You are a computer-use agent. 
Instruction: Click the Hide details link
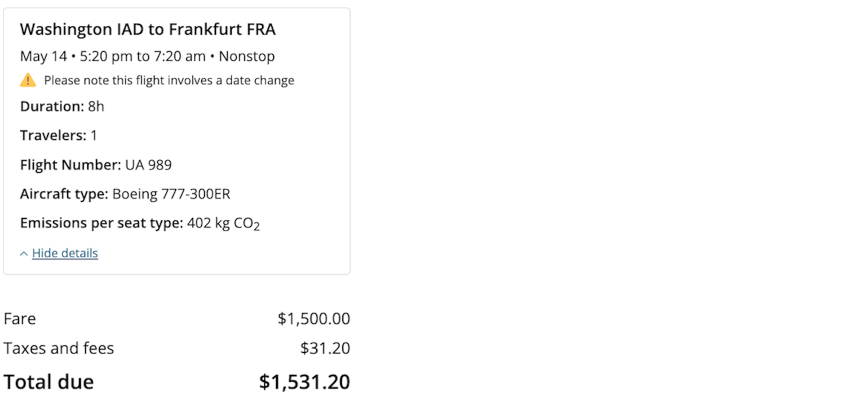tap(65, 253)
